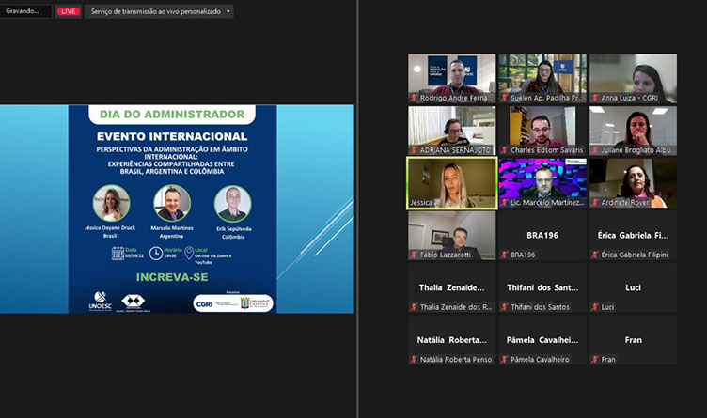This screenshot has width=707, height=418.
Task: Click the muted mic icon for Rodrigo Andre
Action: [414, 98]
